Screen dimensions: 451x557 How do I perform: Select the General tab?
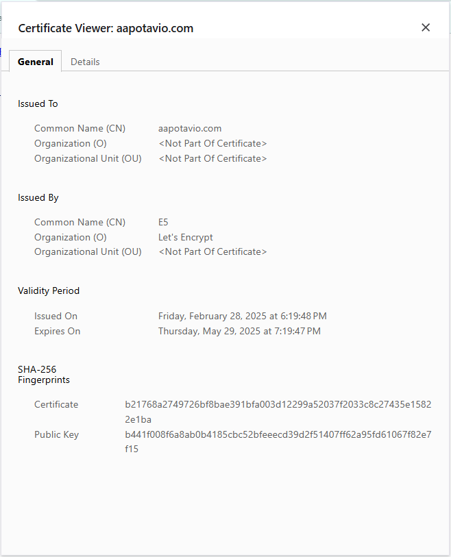36,62
